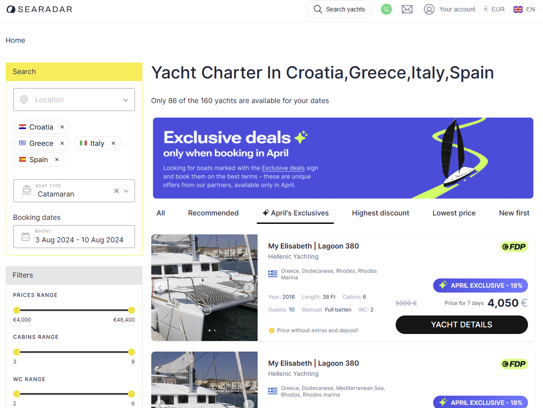
Task: Click the YACHT DETAILS button
Action: pyautogui.click(x=461, y=325)
